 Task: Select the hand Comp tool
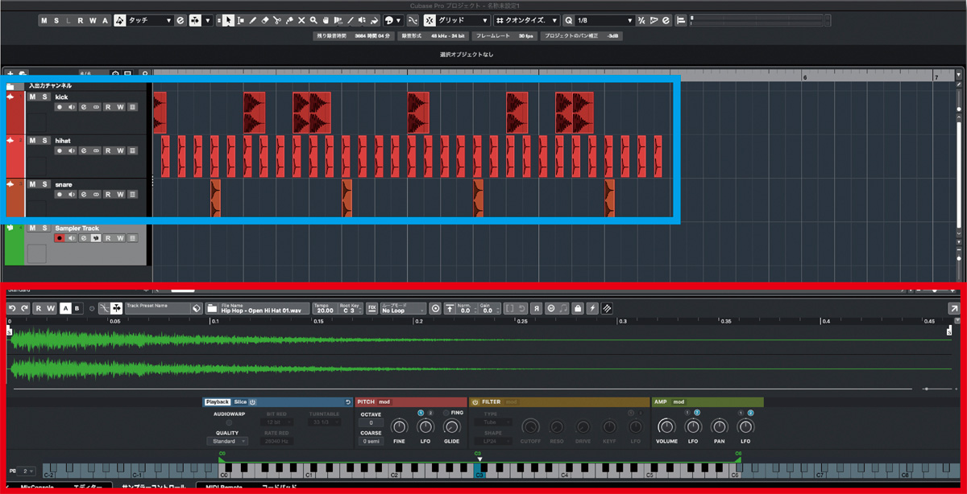326,20
